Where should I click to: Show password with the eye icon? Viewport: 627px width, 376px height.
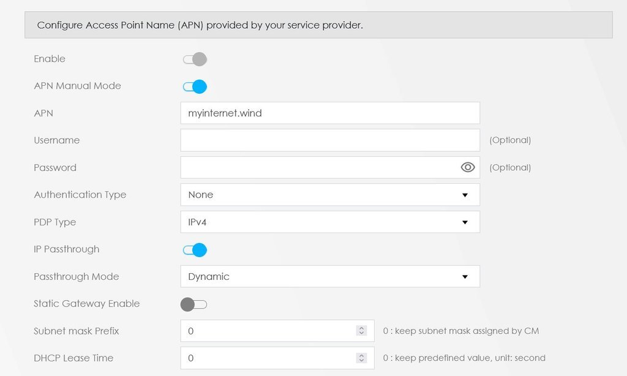coord(468,167)
